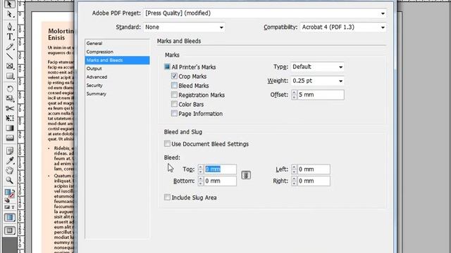Select the Line tool
Viewport: 451px width, 253px height.
pos(9,56)
